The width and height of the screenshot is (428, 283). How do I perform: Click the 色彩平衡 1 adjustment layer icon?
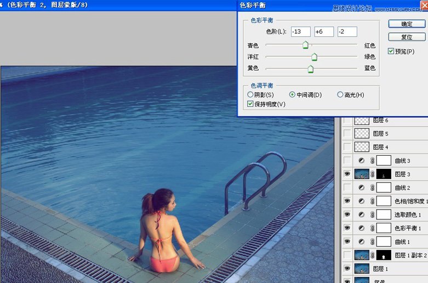[361, 228]
